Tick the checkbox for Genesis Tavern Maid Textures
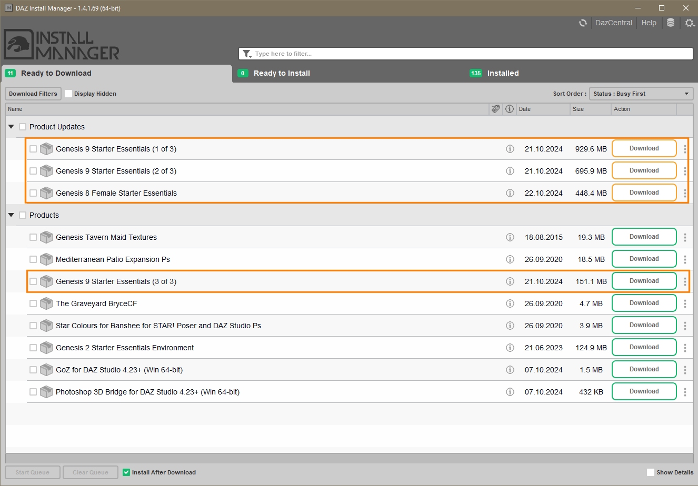698x486 pixels. pos(33,237)
